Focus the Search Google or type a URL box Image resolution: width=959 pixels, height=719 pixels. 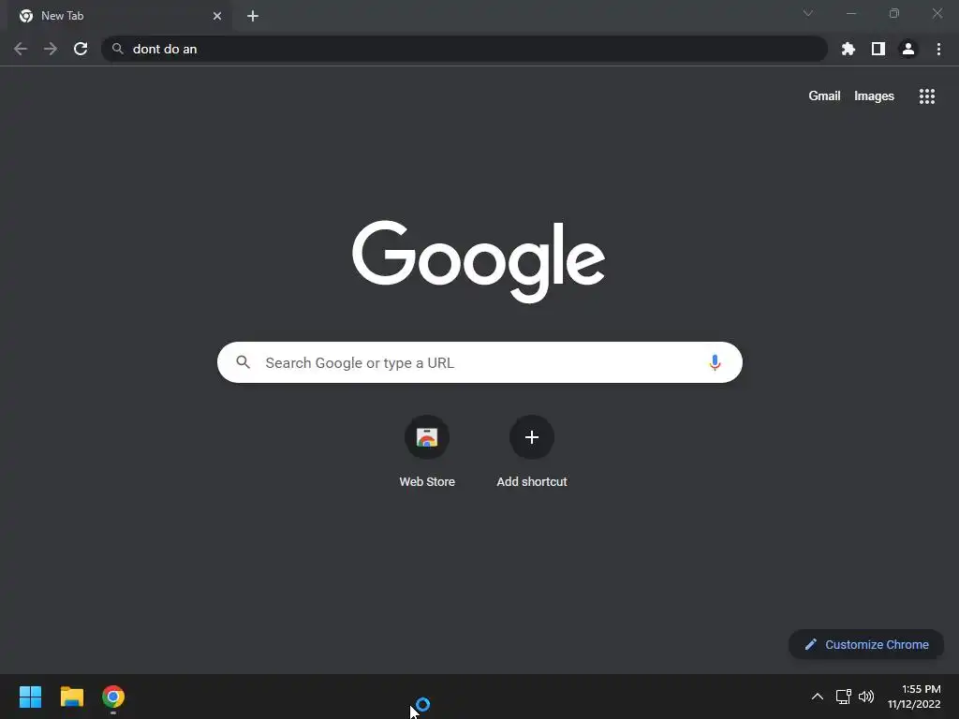click(x=479, y=362)
